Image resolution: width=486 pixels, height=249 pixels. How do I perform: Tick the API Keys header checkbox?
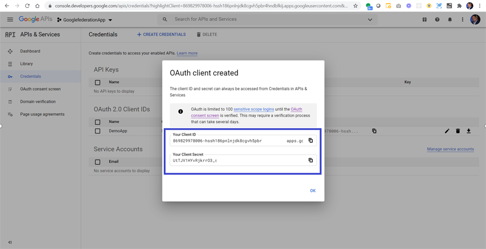[x=98, y=82]
